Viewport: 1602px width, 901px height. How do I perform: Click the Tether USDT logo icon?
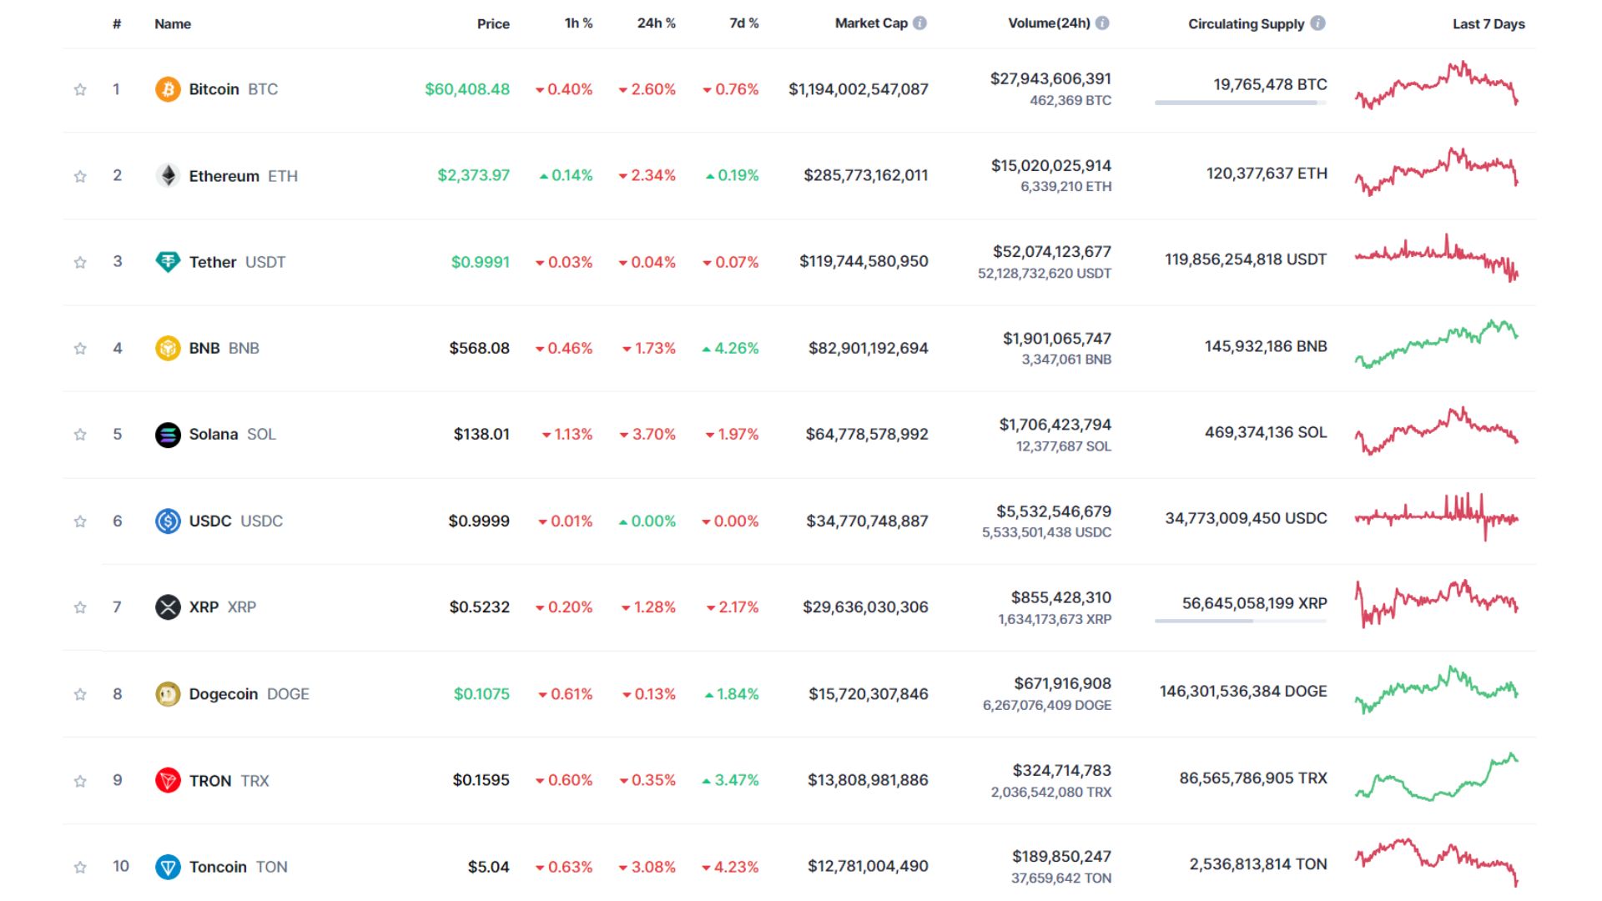pos(168,261)
